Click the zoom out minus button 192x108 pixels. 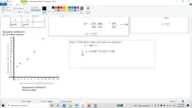coord(175,101)
